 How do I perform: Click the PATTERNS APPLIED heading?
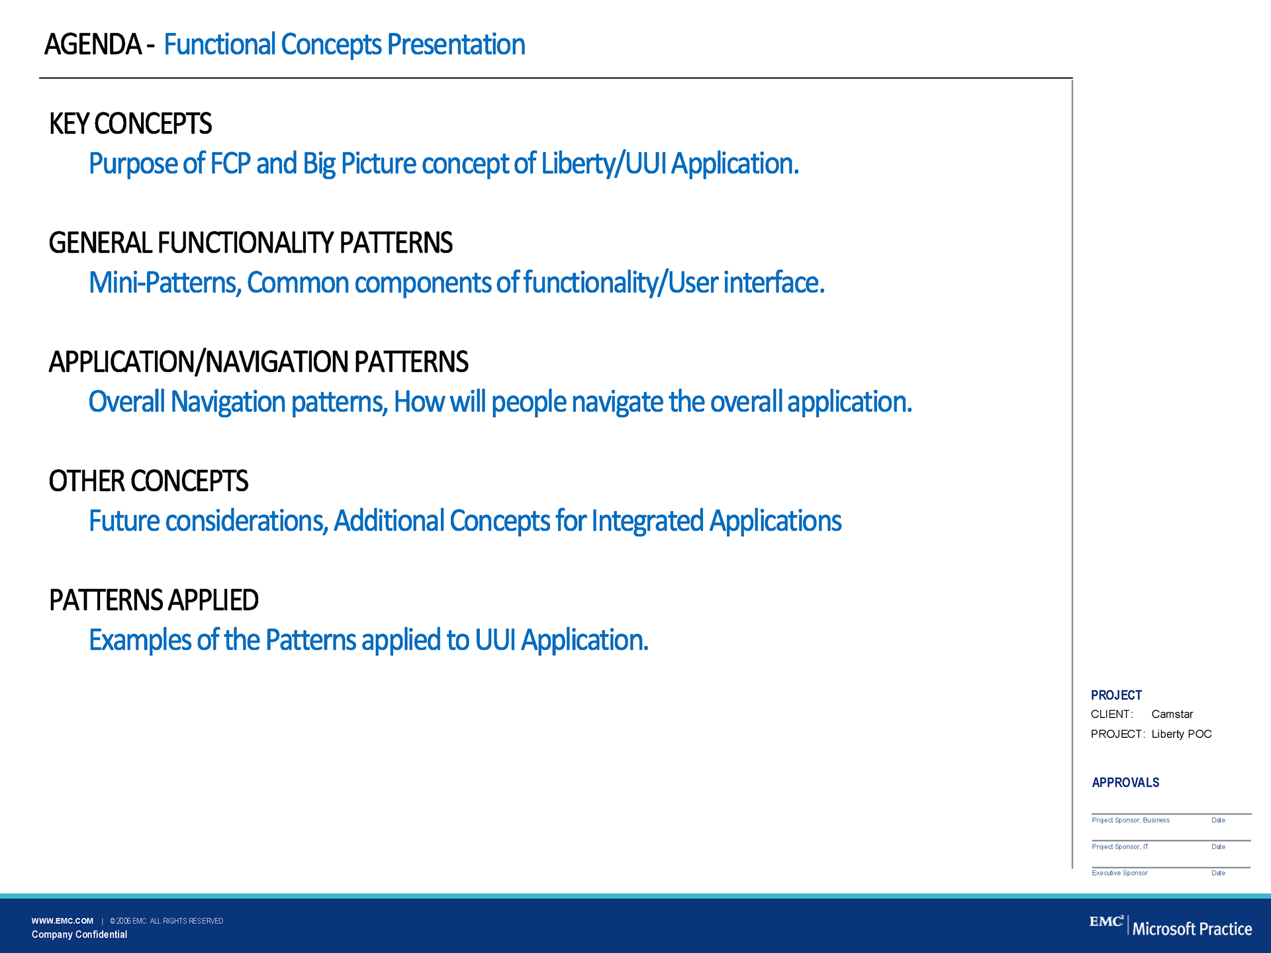point(154,601)
